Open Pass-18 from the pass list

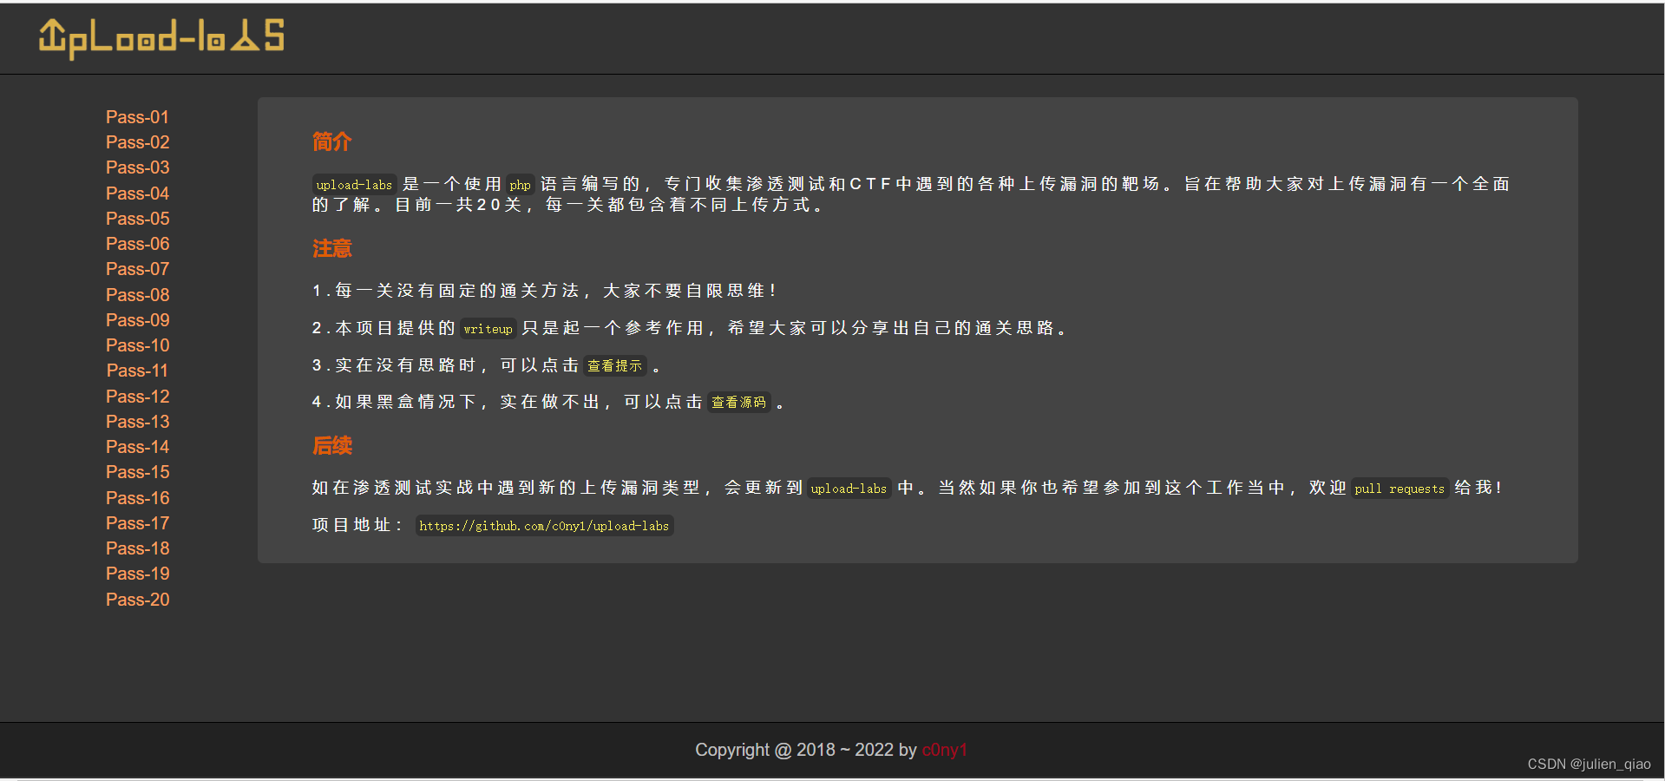[136, 548]
